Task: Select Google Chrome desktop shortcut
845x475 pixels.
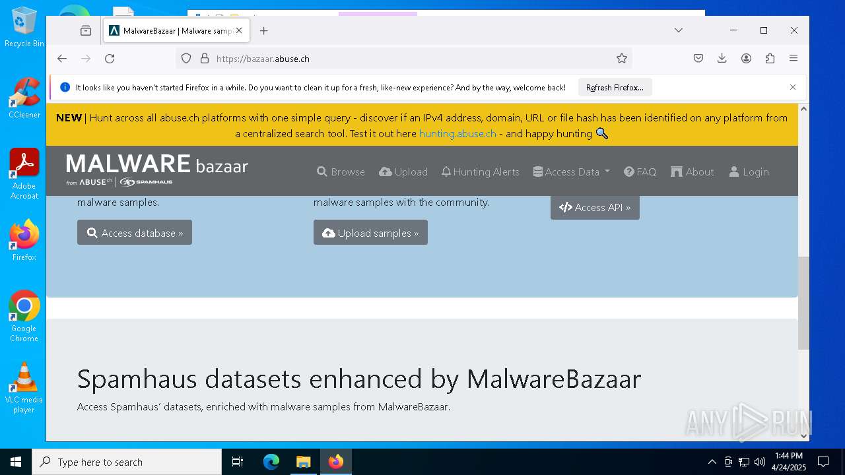Action: coord(24,316)
